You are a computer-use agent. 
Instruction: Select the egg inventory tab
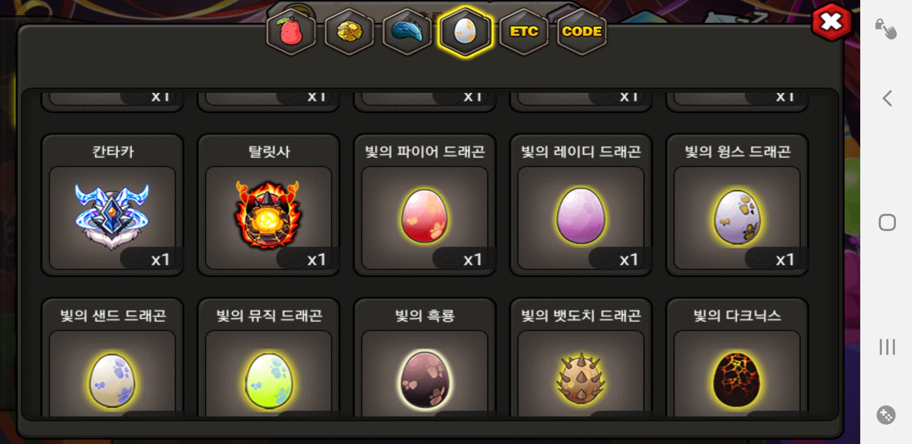coord(465,32)
